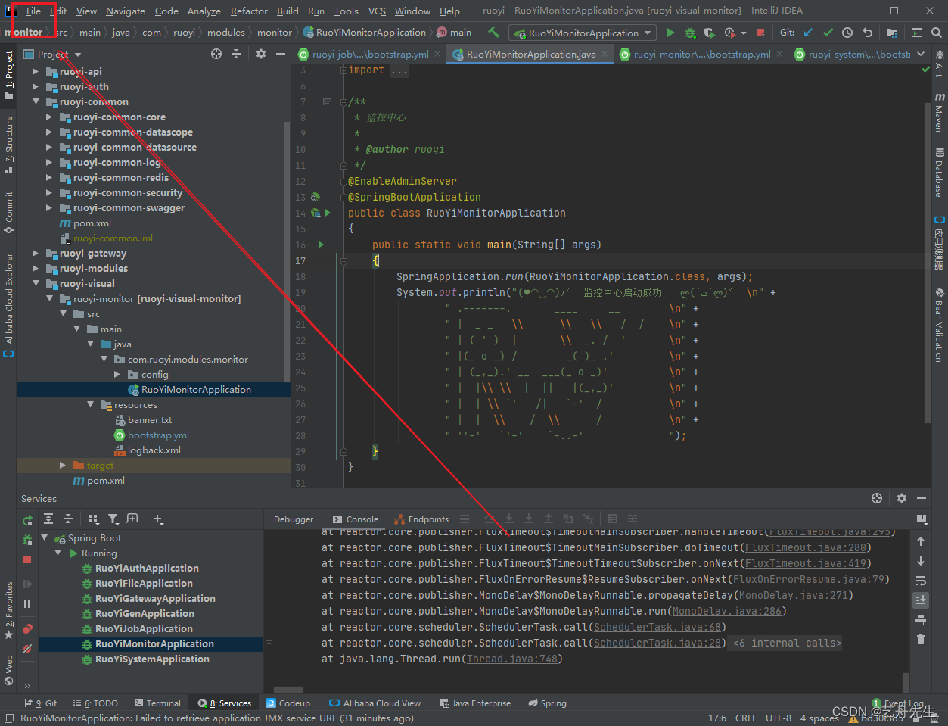Toggle soft-wrap in console
948x726 pixels.
tap(921, 581)
